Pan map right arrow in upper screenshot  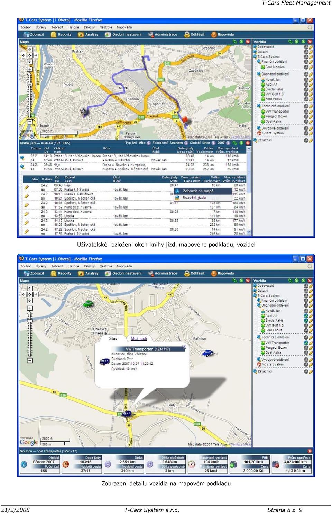[x=36, y=55]
